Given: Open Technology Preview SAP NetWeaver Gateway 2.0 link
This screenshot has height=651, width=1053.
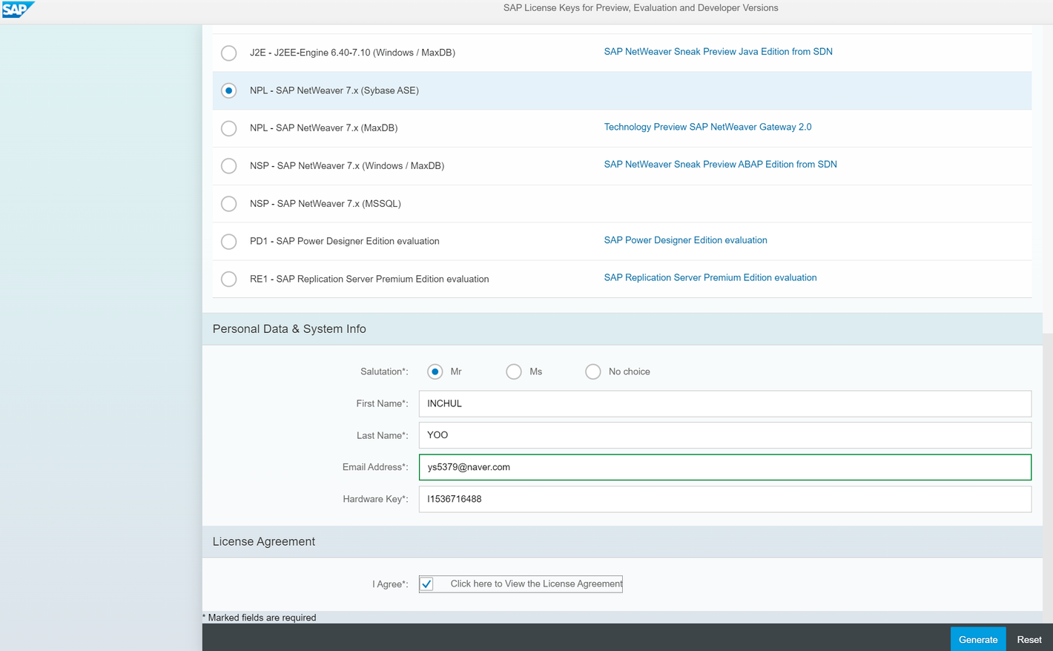Looking at the screenshot, I should point(707,128).
